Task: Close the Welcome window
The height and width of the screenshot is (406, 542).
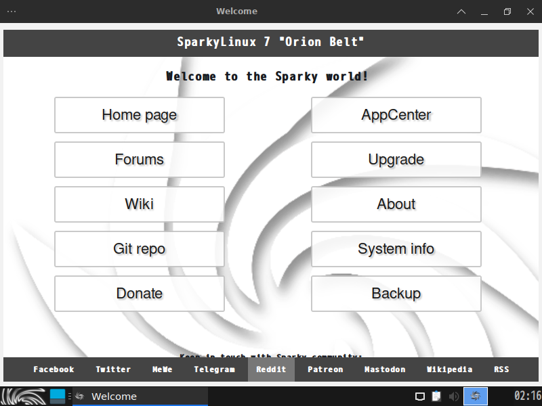Action: [530, 12]
